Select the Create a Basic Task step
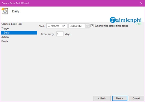This screenshot has height=102, width=145. pos(12,24)
